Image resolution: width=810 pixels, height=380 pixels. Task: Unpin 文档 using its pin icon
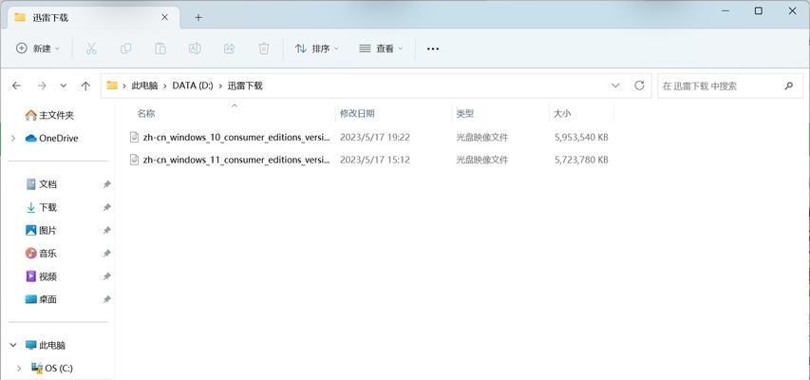click(107, 184)
